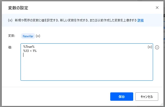Click the description text in blue banner
Screen dimensions: 165x107
click(x=76, y=20)
